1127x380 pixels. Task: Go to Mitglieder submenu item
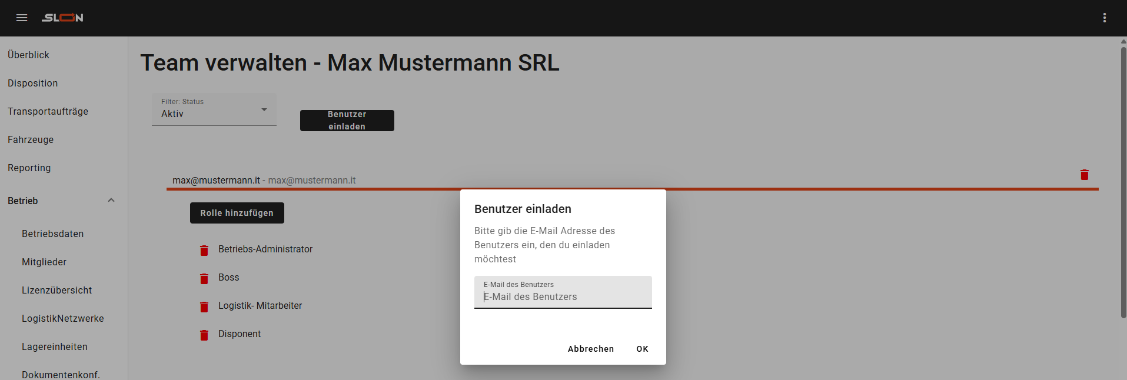[44, 262]
